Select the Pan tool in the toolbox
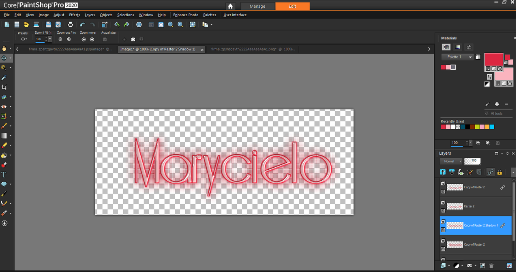 (4, 48)
